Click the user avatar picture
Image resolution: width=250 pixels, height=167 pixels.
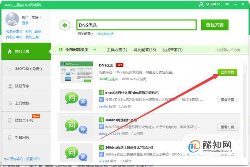(12, 19)
